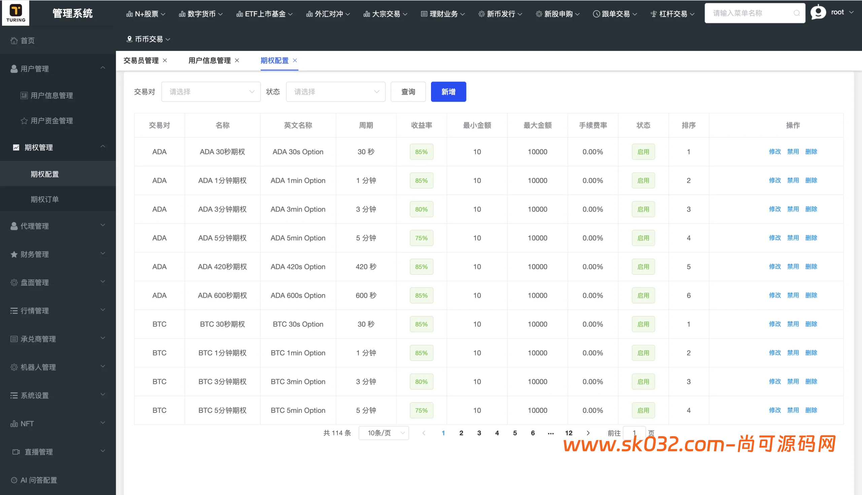Image resolution: width=862 pixels, height=495 pixels.
Task: Click 修改 link for ADA 1分钟期权
Action: [775, 180]
